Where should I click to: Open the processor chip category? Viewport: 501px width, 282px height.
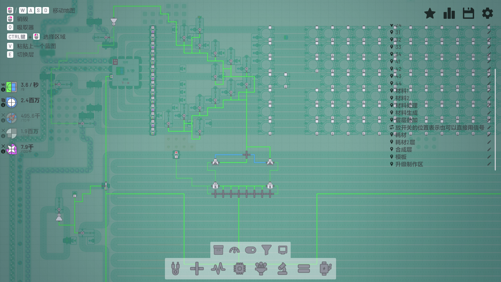tap(240, 268)
